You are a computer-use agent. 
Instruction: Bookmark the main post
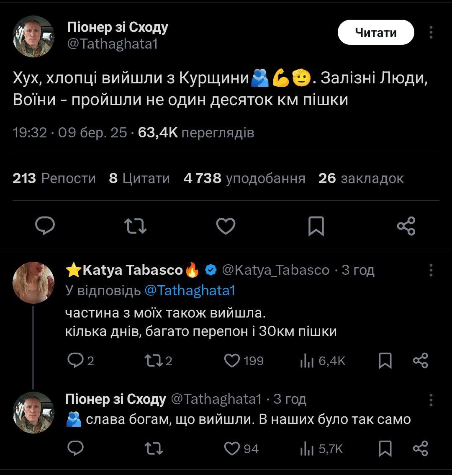[316, 226]
